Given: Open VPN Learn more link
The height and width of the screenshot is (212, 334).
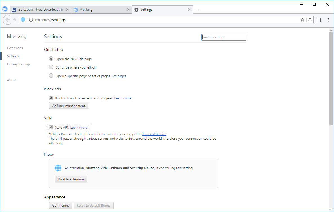Looking at the screenshot, I should 79,128.
